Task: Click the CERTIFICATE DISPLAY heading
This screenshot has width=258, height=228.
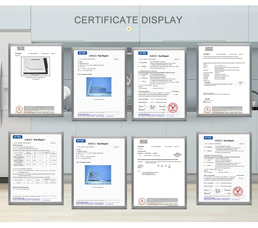Action: tap(129, 20)
